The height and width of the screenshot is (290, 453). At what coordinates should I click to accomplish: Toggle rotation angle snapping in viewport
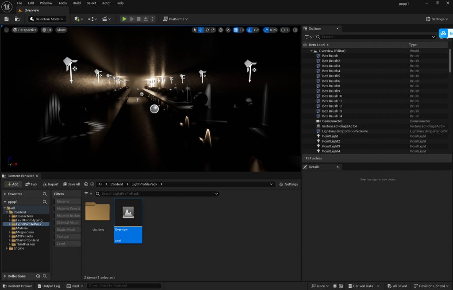point(250,30)
